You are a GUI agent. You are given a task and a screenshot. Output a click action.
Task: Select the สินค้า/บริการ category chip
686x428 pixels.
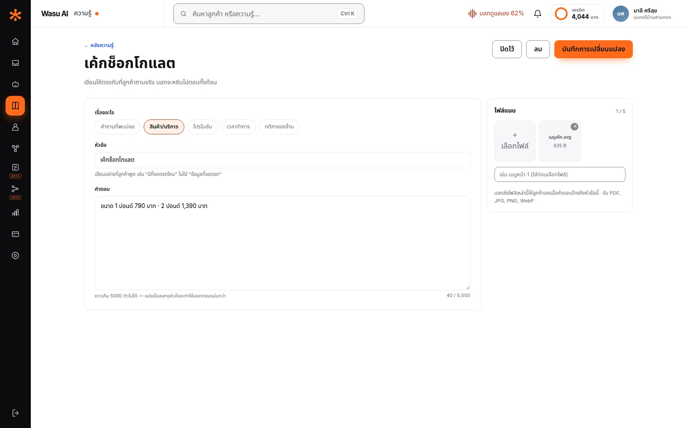[x=164, y=127]
